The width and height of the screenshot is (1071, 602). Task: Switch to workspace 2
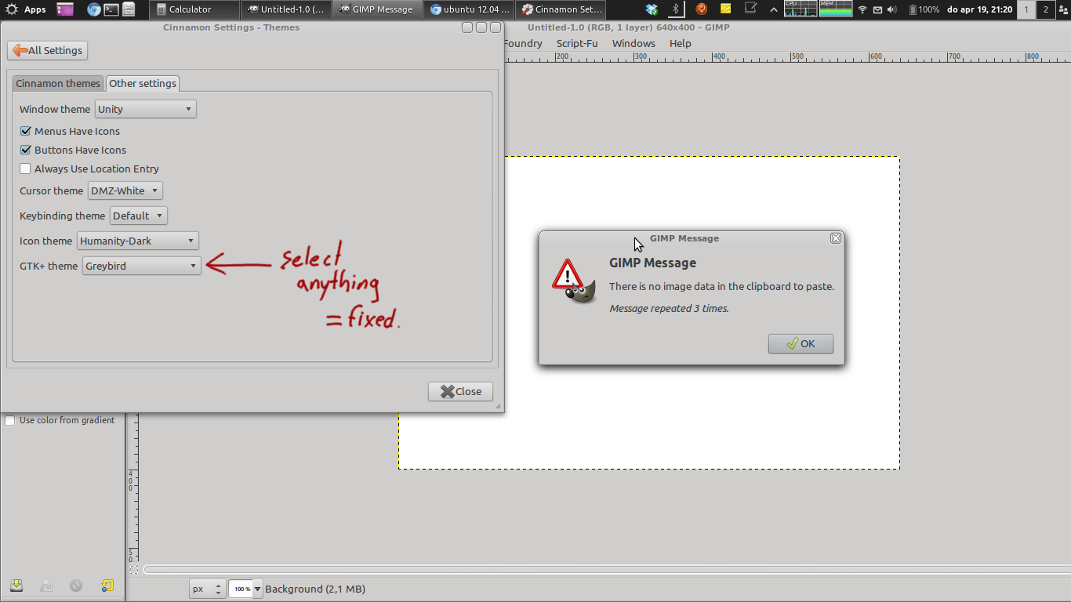tap(1045, 9)
